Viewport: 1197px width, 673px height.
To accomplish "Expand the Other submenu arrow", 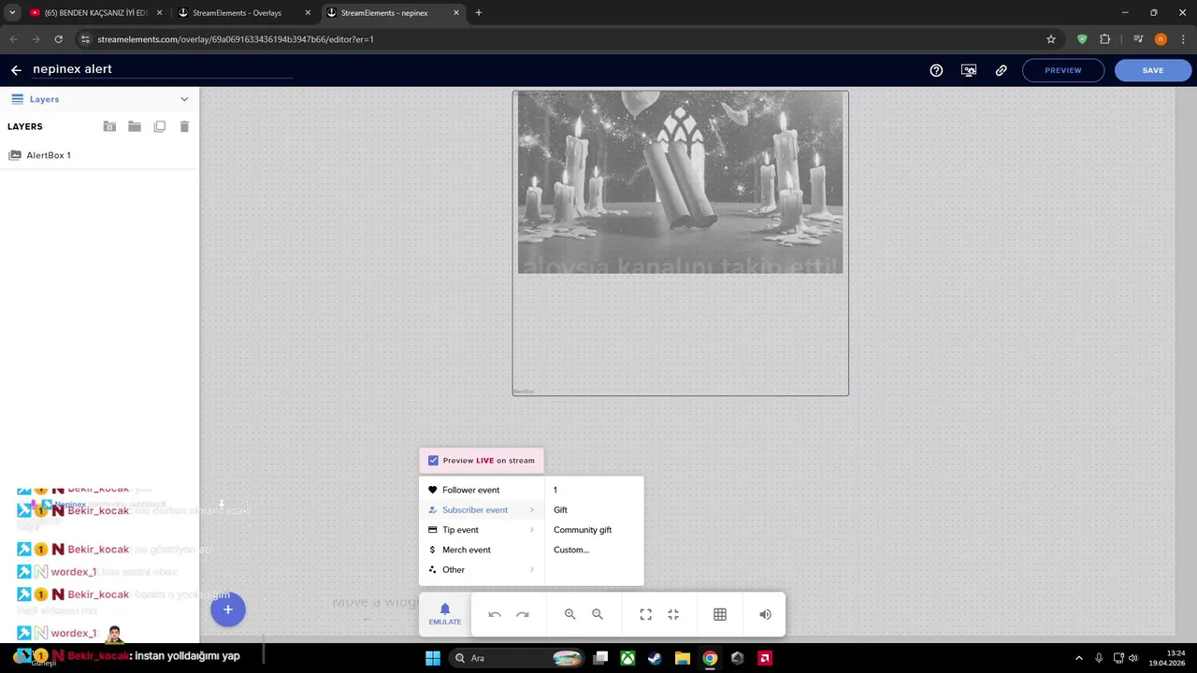I will (532, 570).
